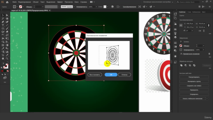Select the Width tool
The width and height of the screenshot is (213, 120).
click(3, 39)
